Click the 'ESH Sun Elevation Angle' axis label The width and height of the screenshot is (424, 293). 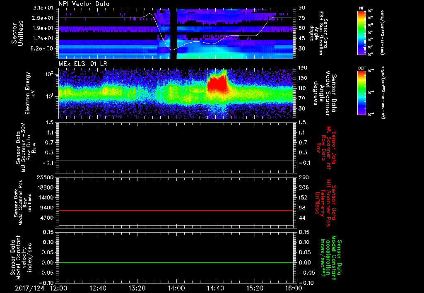click(x=318, y=33)
